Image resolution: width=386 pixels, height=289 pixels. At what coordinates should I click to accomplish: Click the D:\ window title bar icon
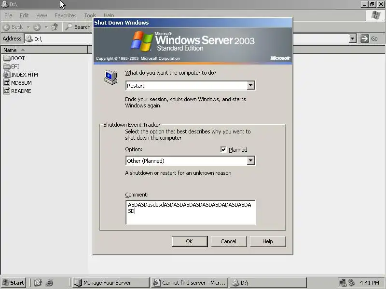tap(4, 4)
